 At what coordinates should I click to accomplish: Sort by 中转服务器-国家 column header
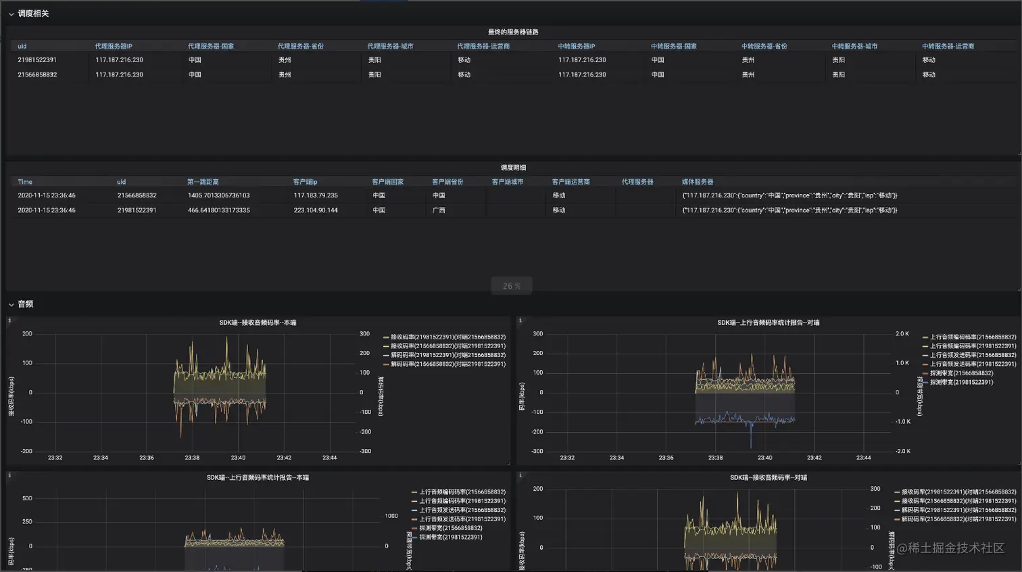pos(674,47)
